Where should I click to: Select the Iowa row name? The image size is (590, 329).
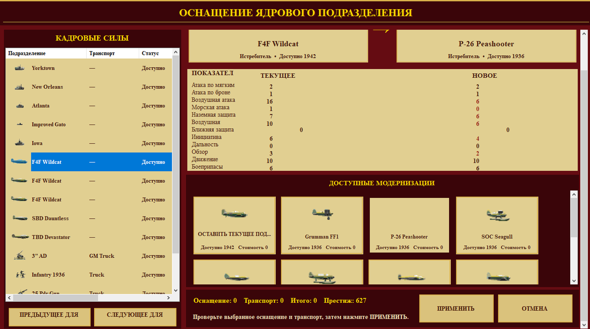37,143
